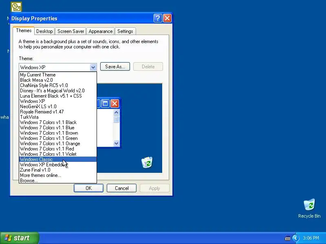
Task: Choose Disney - It's a Magical World v2.0
Action: 58,91
